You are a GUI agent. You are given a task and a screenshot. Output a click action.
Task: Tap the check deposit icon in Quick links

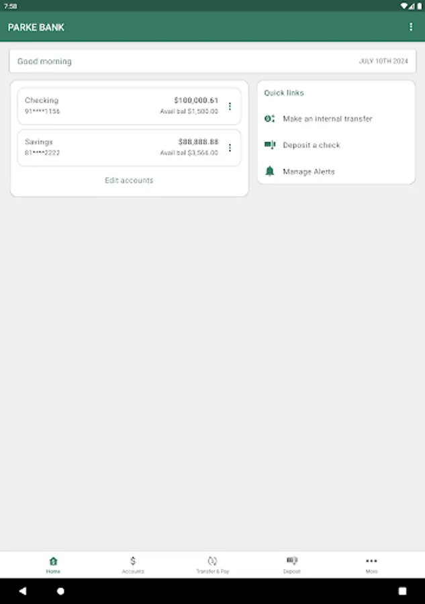click(271, 145)
